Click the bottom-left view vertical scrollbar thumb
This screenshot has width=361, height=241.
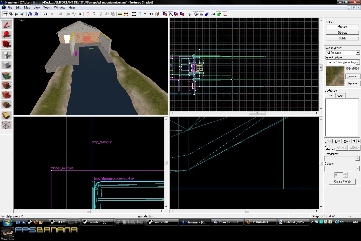tap(166, 162)
